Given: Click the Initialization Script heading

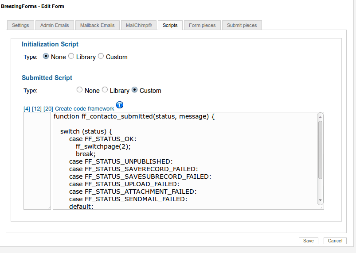Looking at the screenshot, I should click(50, 44).
